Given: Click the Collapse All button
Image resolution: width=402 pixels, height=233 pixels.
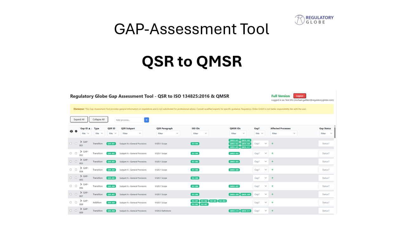Looking at the screenshot, I should coord(99,120).
